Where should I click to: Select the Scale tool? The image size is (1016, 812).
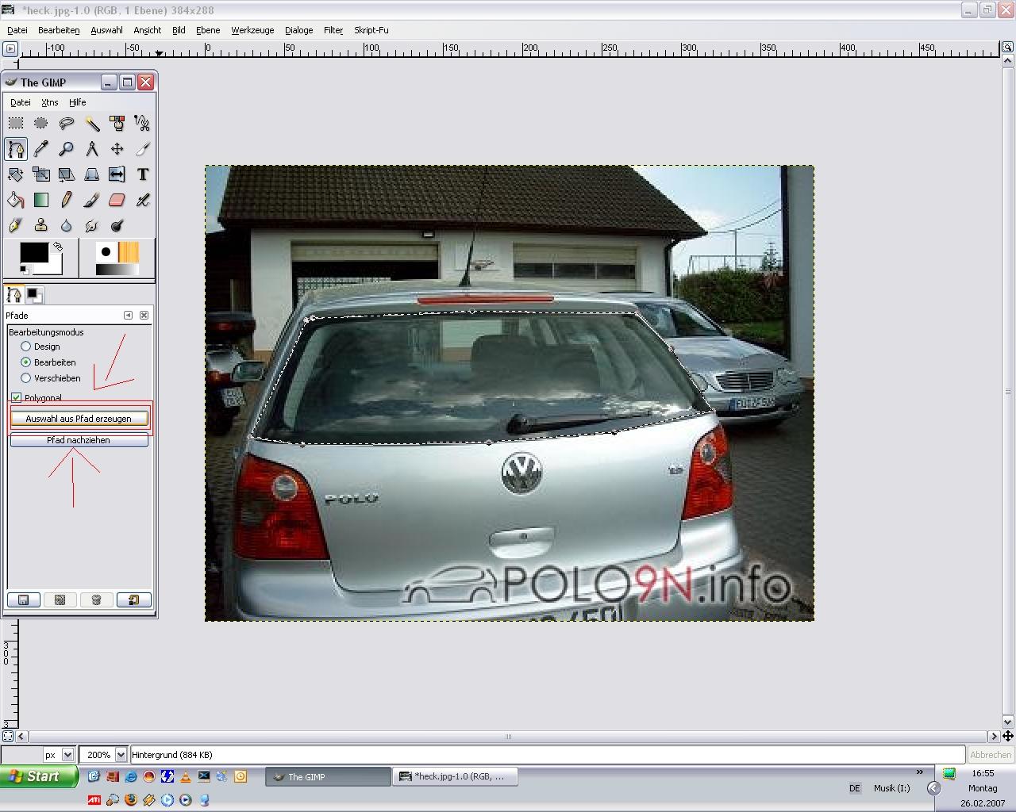point(41,174)
